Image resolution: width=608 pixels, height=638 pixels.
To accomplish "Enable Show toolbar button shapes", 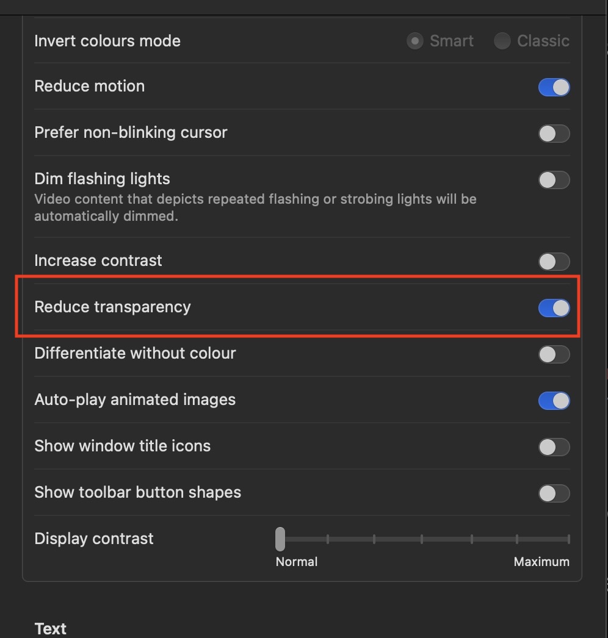I will (554, 493).
